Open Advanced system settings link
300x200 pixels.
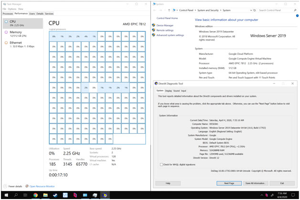point(170,35)
